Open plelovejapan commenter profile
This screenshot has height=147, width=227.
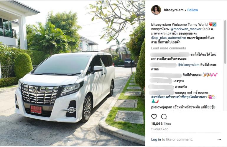pos(162,107)
